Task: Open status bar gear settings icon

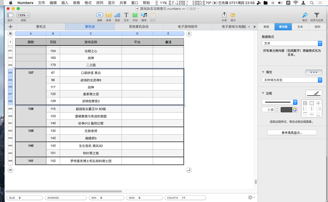Action: click(x=251, y=197)
